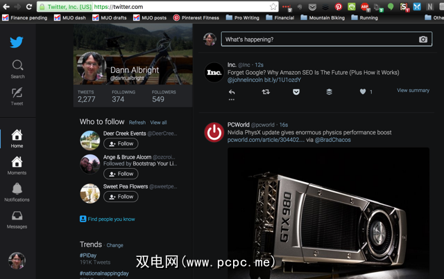Open Pinterest Fitness bookmark
The image size is (444, 279).
click(x=196, y=18)
